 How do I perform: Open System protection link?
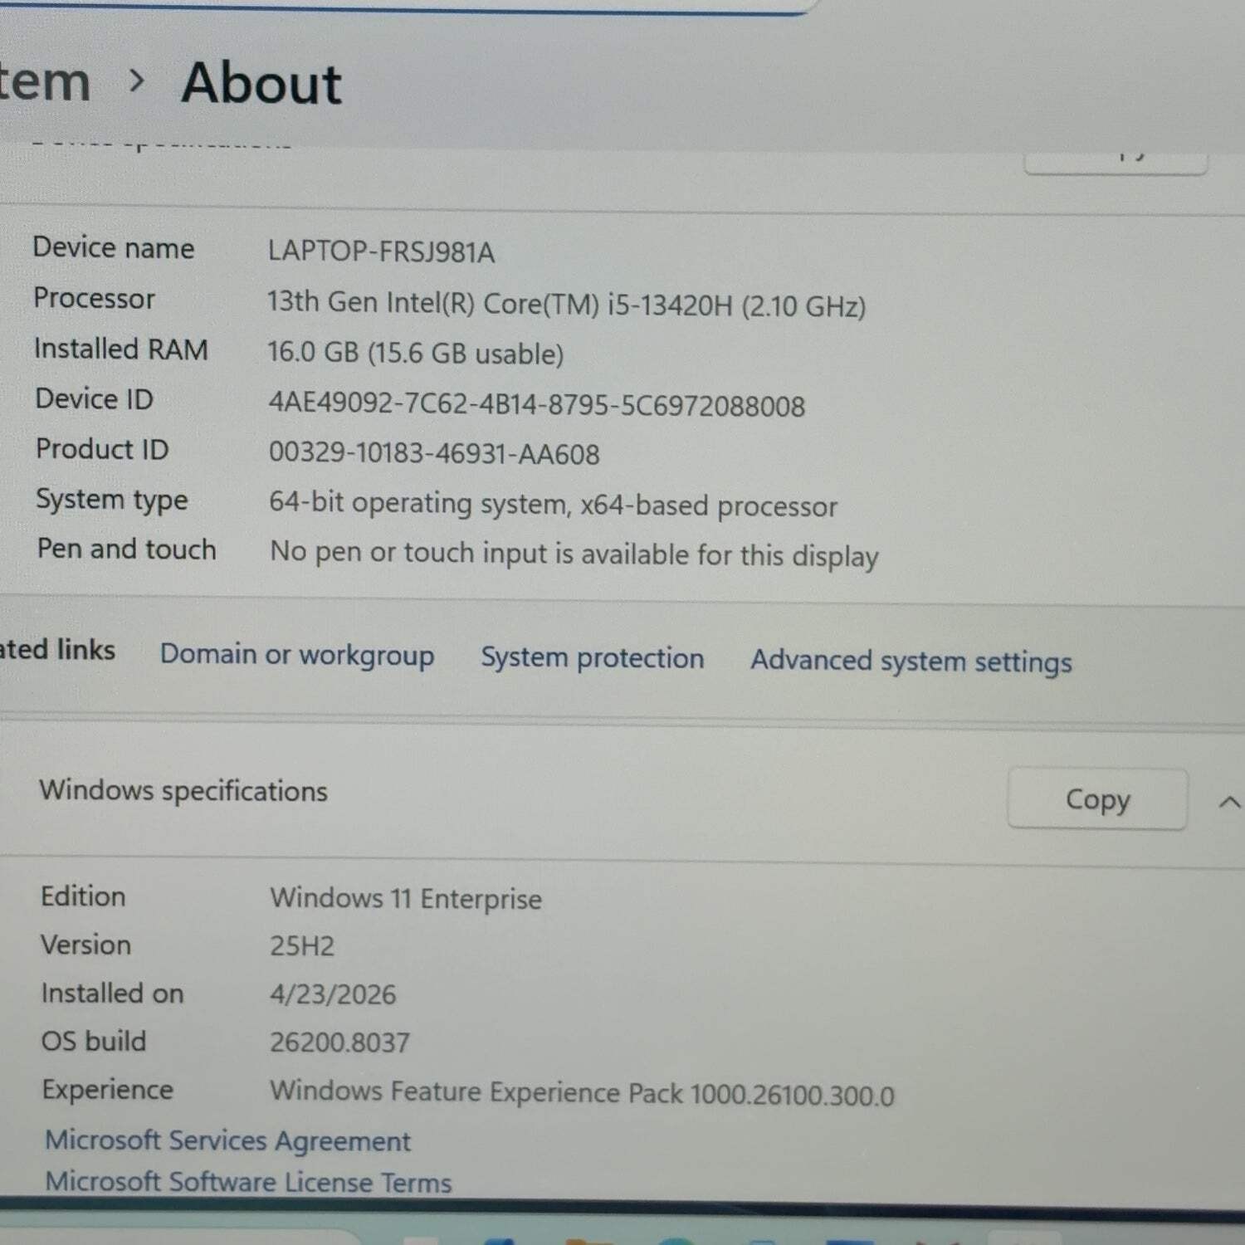tap(593, 658)
